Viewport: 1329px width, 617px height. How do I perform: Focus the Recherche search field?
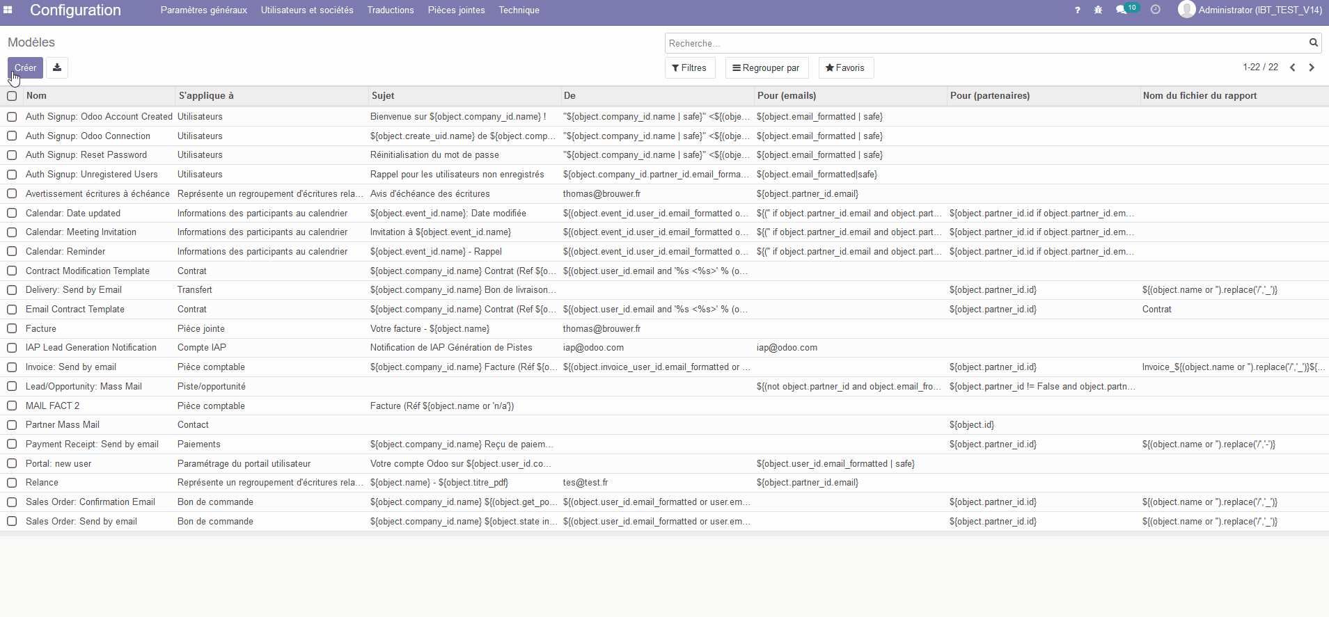pyautogui.click(x=985, y=43)
